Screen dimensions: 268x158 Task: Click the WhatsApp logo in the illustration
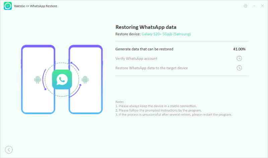coord(62,80)
